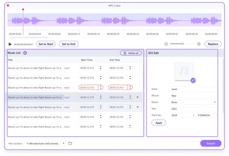
Task: Click the Year field showing 2022
Action: [x=193, y=109]
